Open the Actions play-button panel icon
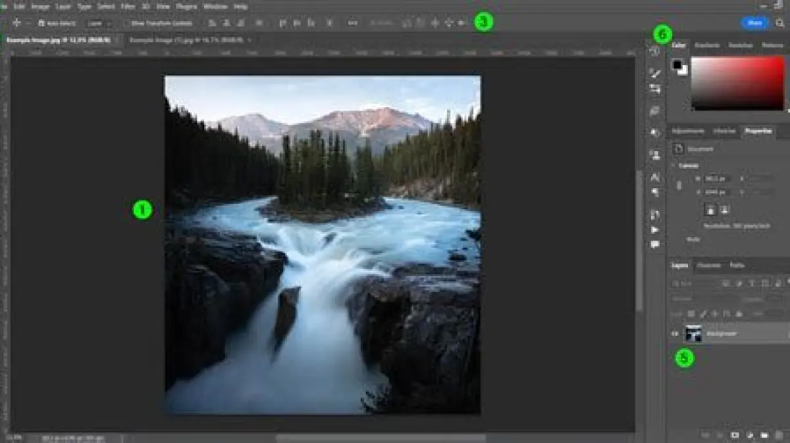The width and height of the screenshot is (790, 443). click(655, 230)
